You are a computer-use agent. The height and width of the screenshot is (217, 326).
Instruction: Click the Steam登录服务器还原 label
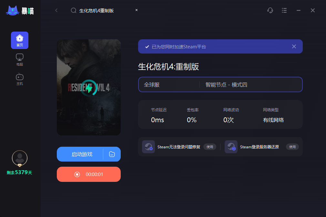260,147
